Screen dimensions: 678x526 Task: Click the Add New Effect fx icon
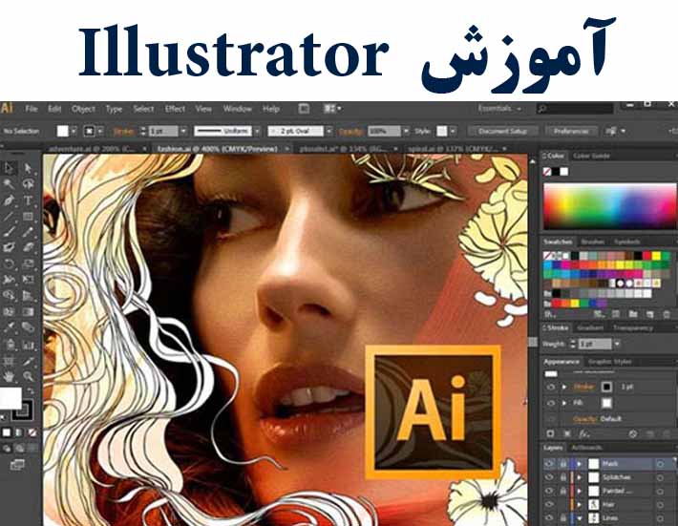click(x=583, y=433)
